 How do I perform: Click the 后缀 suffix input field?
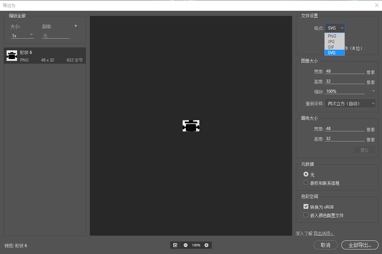tap(56, 36)
